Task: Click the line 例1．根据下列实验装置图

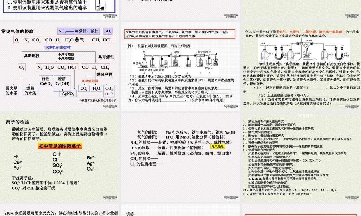Action: [160, 46]
